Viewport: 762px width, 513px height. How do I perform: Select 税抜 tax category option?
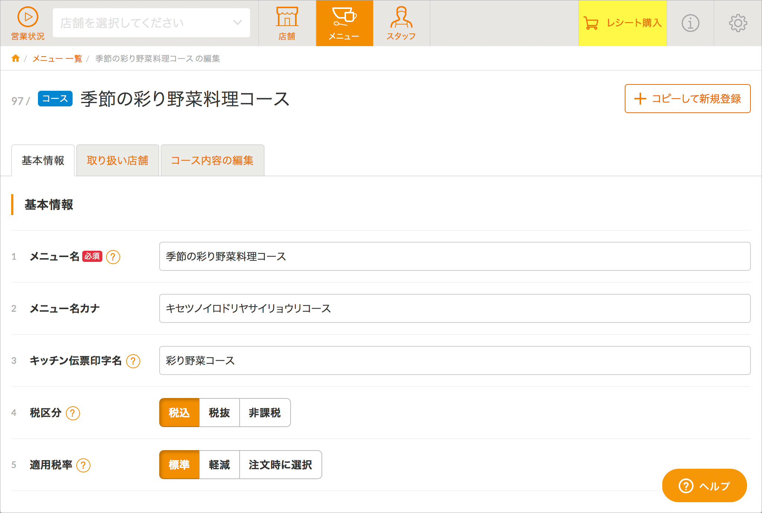(220, 413)
